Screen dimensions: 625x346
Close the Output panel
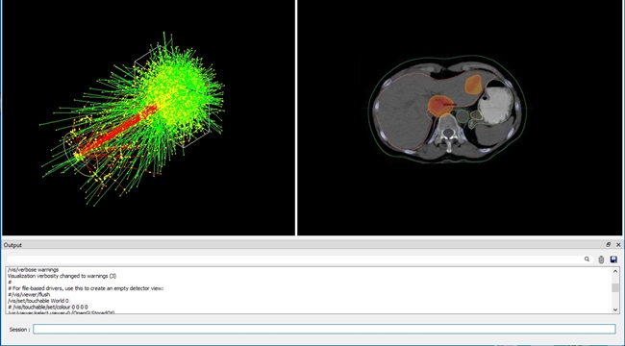[x=618, y=245]
